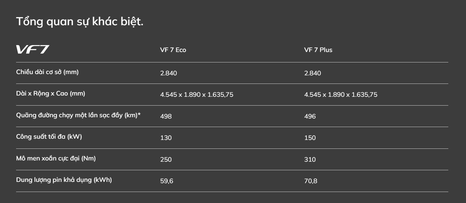Click the Eco battery capacity 59,6
Viewport: 466px width, 203px height.
[x=166, y=181]
